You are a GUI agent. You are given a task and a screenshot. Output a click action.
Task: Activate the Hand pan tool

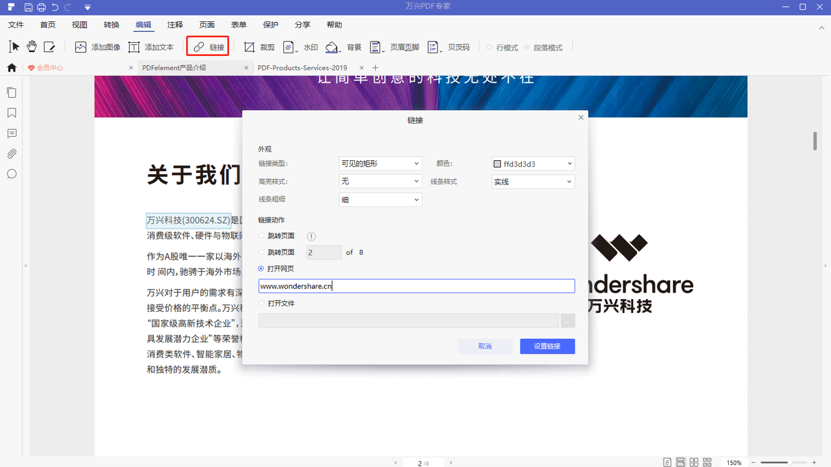coord(32,47)
